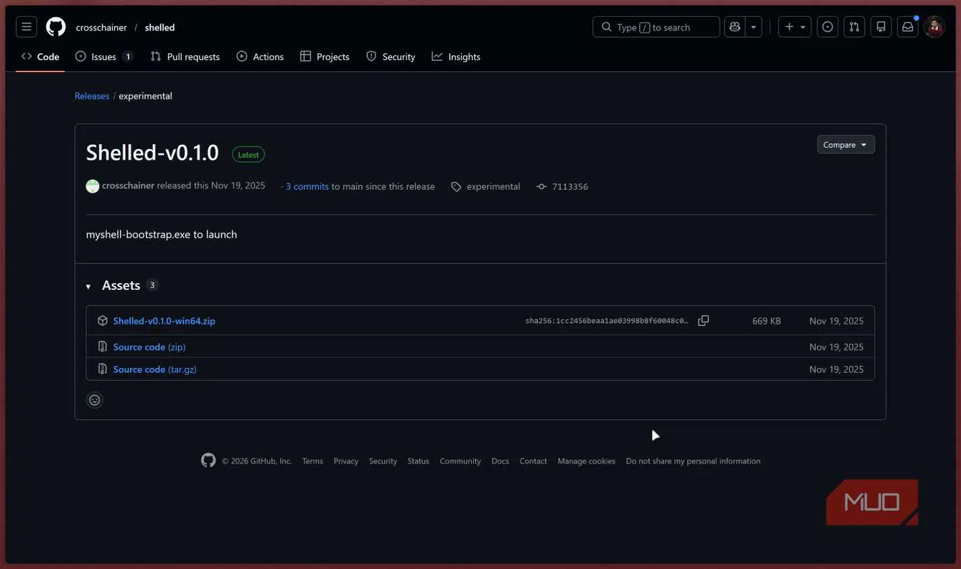
Task: Open the Pull requests shortcut icon in header
Action: click(855, 27)
